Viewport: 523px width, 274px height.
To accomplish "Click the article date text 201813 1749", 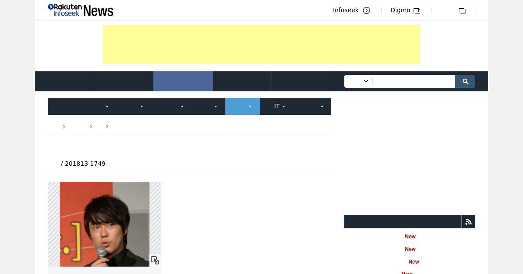I will tap(85, 164).
